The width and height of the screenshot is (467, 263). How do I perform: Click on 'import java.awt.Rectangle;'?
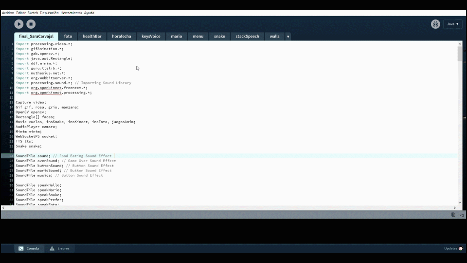(44, 58)
